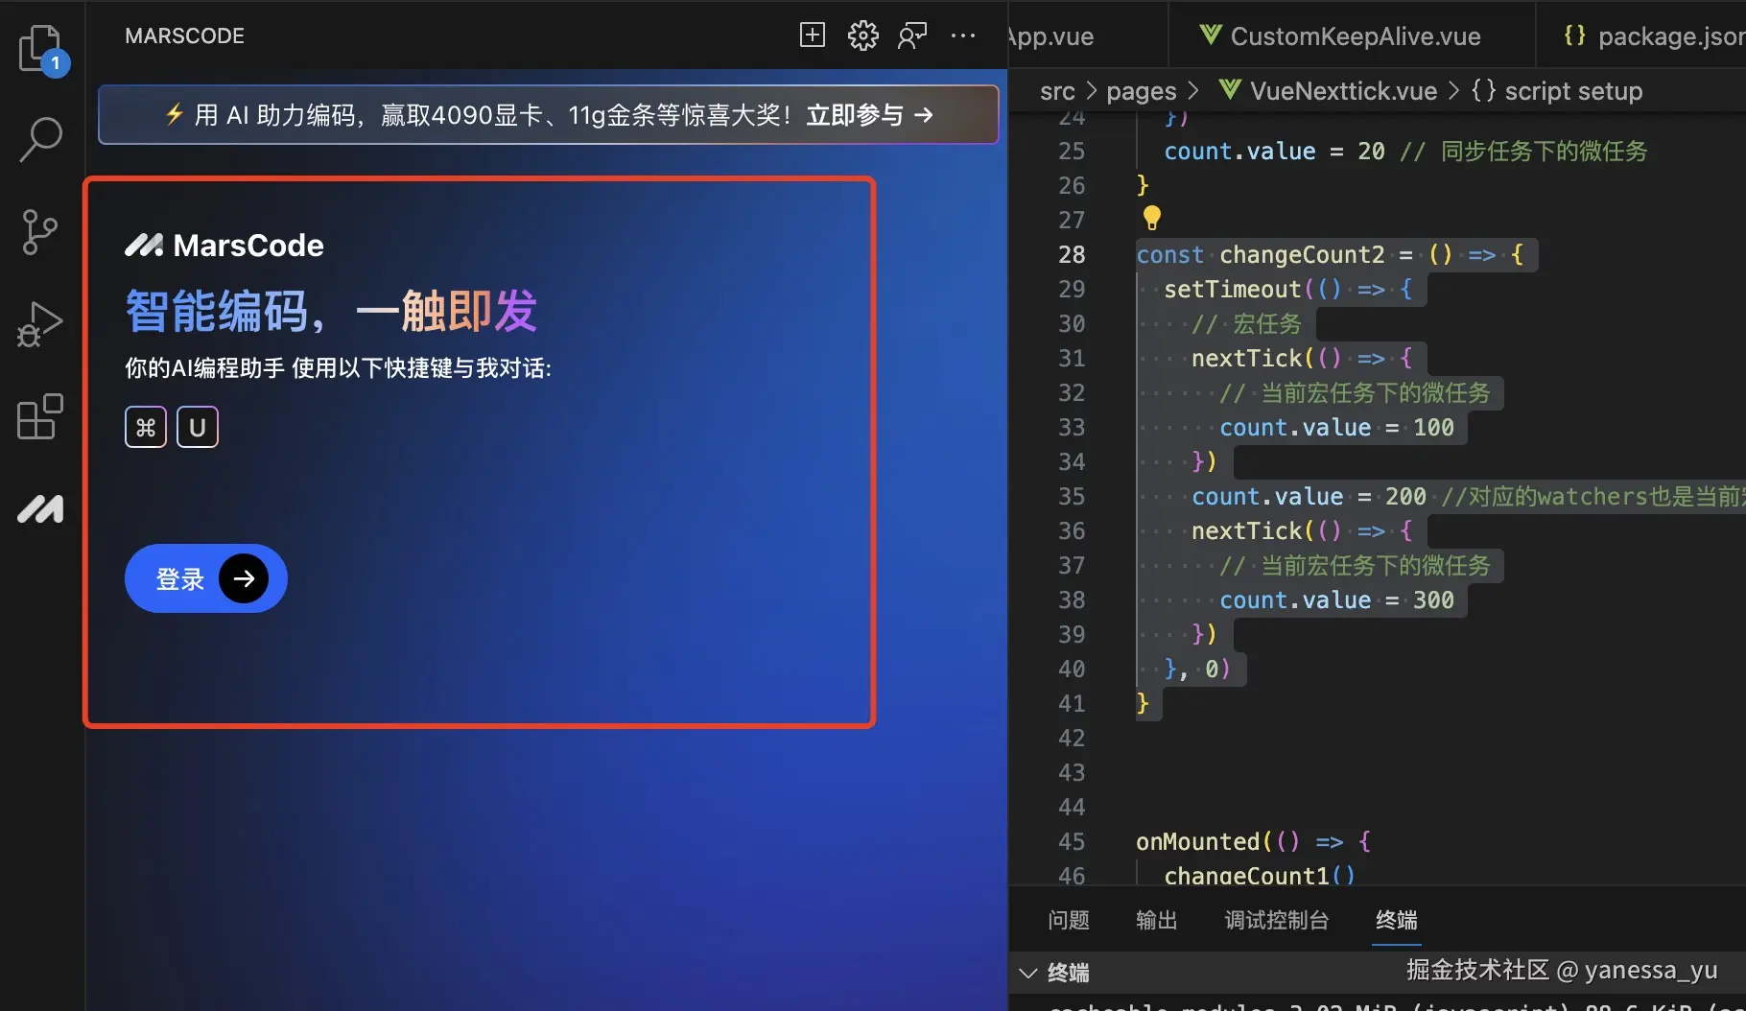This screenshot has height=1011, width=1746.
Task: Click the 你的AI编程助手 description line
Action: [x=338, y=368]
